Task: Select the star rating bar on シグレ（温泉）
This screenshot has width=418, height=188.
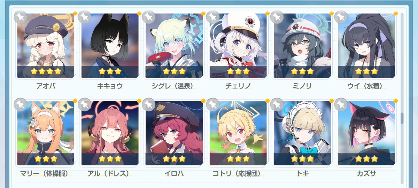Action: pos(174,72)
